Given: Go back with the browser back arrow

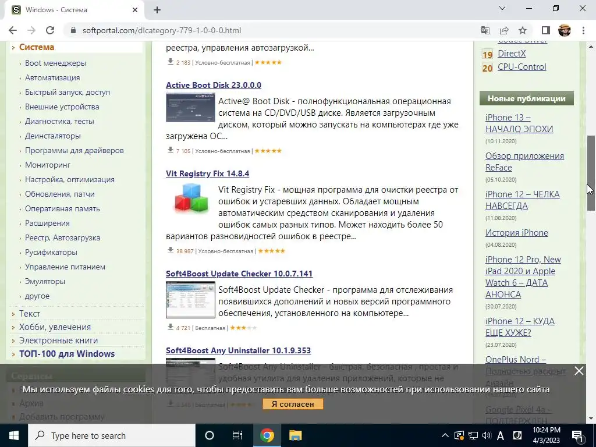Looking at the screenshot, I should 13,30.
